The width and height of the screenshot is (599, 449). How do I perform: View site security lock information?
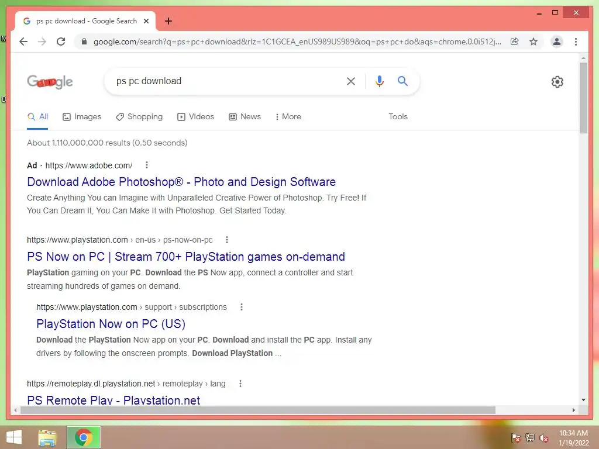[x=84, y=42]
